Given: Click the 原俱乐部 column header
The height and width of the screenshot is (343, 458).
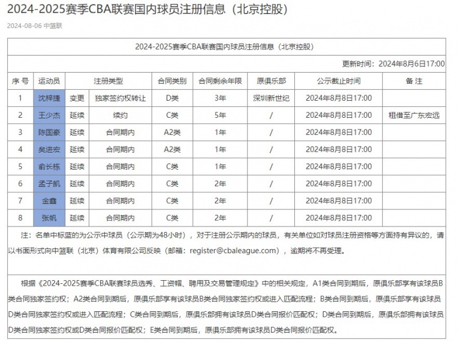Looking at the screenshot, I should [x=271, y=81].
